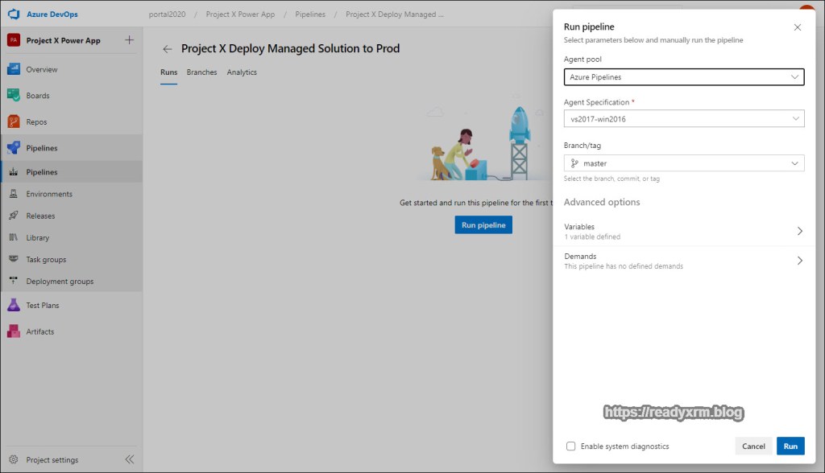Close the Run pipeline panel
825x473 pixels.
[798, 27]
